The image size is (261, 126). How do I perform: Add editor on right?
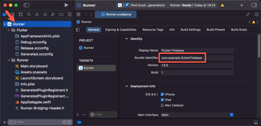pyautogui.click(x=257, y=14)
